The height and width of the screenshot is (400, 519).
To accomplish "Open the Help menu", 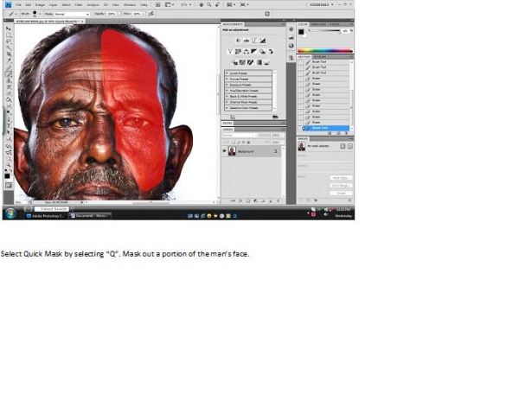I will pos(144,5).
